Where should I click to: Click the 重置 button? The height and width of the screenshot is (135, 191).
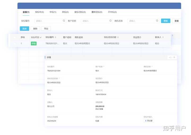(x=176, y=21)
